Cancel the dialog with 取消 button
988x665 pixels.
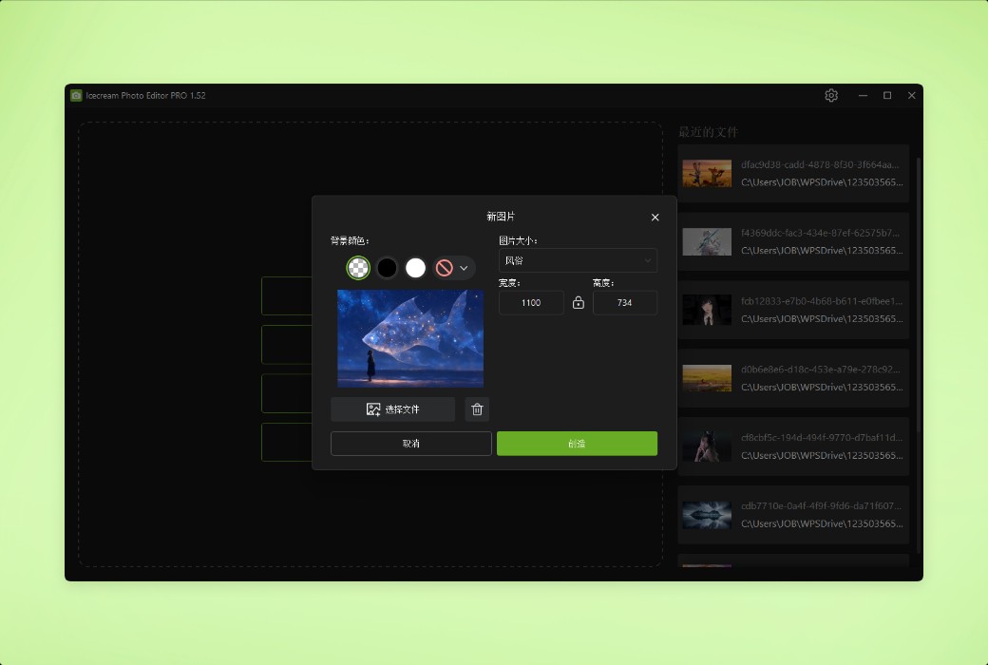pyautogui.click(x=410, y=443)
